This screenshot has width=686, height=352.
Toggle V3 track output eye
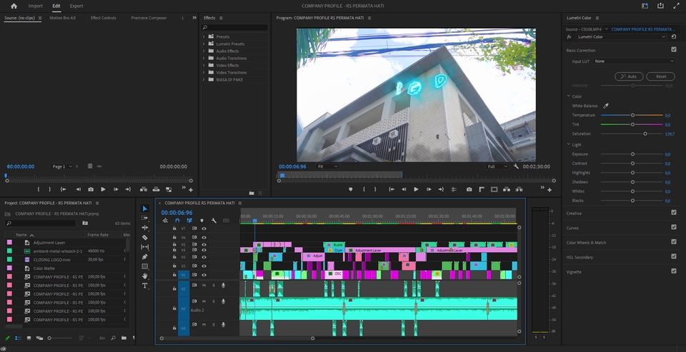click(x=204, y=257)
